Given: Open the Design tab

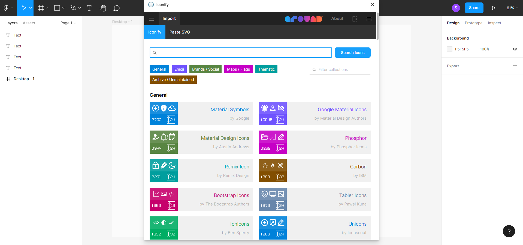Looking at the screenshot, I should coord(453,23).
